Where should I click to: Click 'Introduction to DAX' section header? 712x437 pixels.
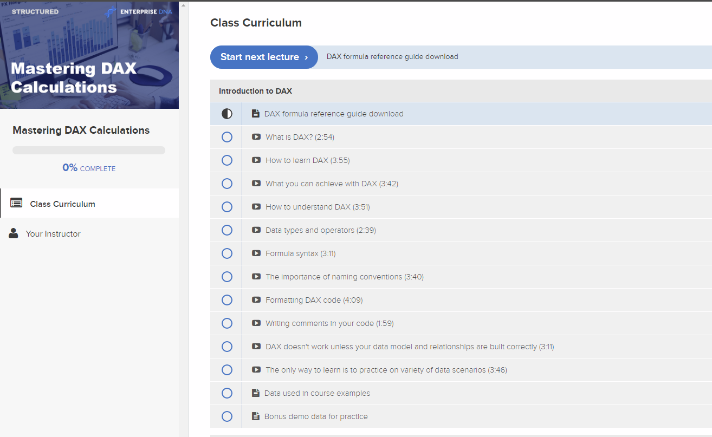(x=255, y=91)
